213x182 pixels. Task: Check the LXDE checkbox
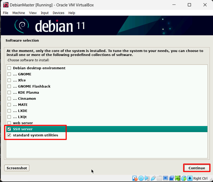[9, 111]
